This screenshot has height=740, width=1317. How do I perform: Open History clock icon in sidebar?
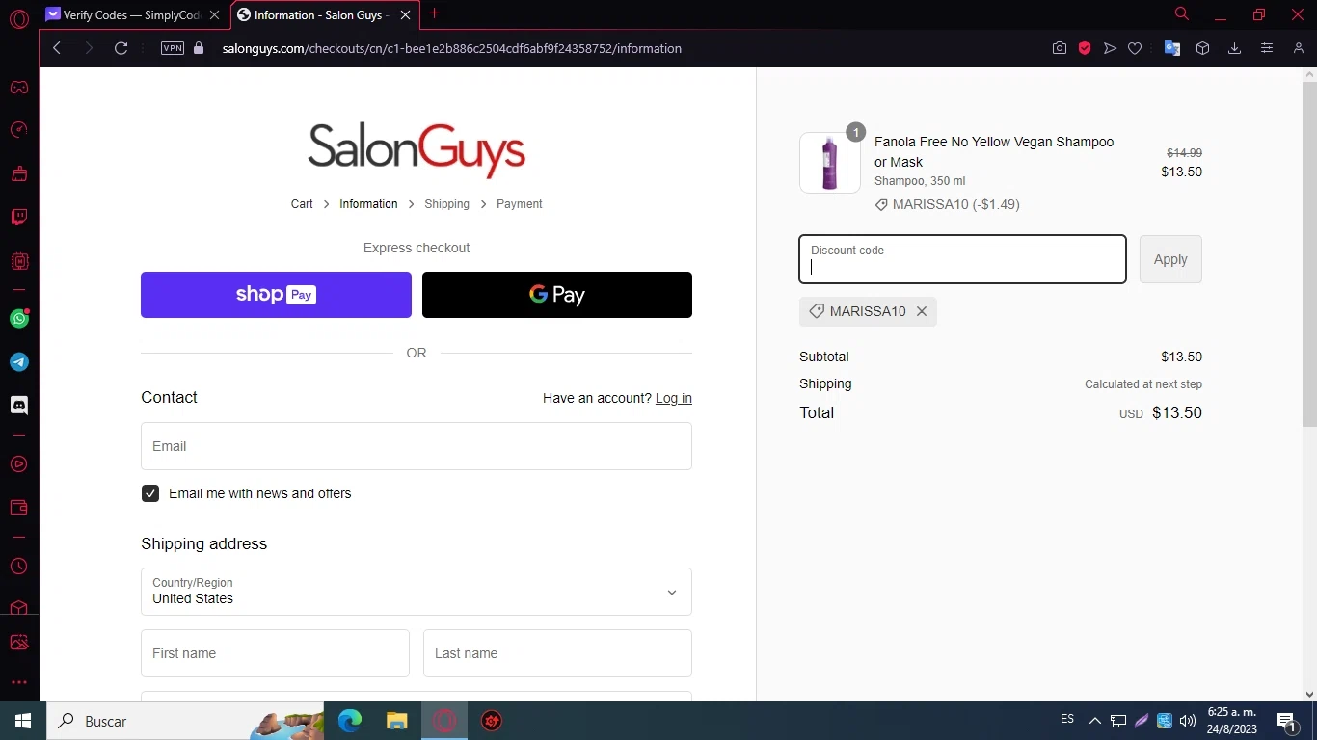18,567
